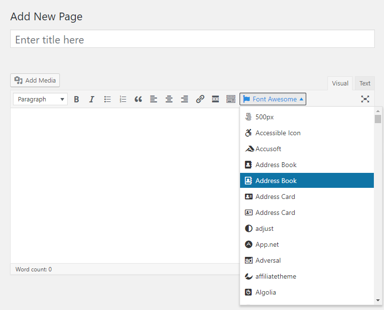This screenshot has width=384, height=310.
Task: Select the Adversal icon entry
Action: (x=307, y=260)
